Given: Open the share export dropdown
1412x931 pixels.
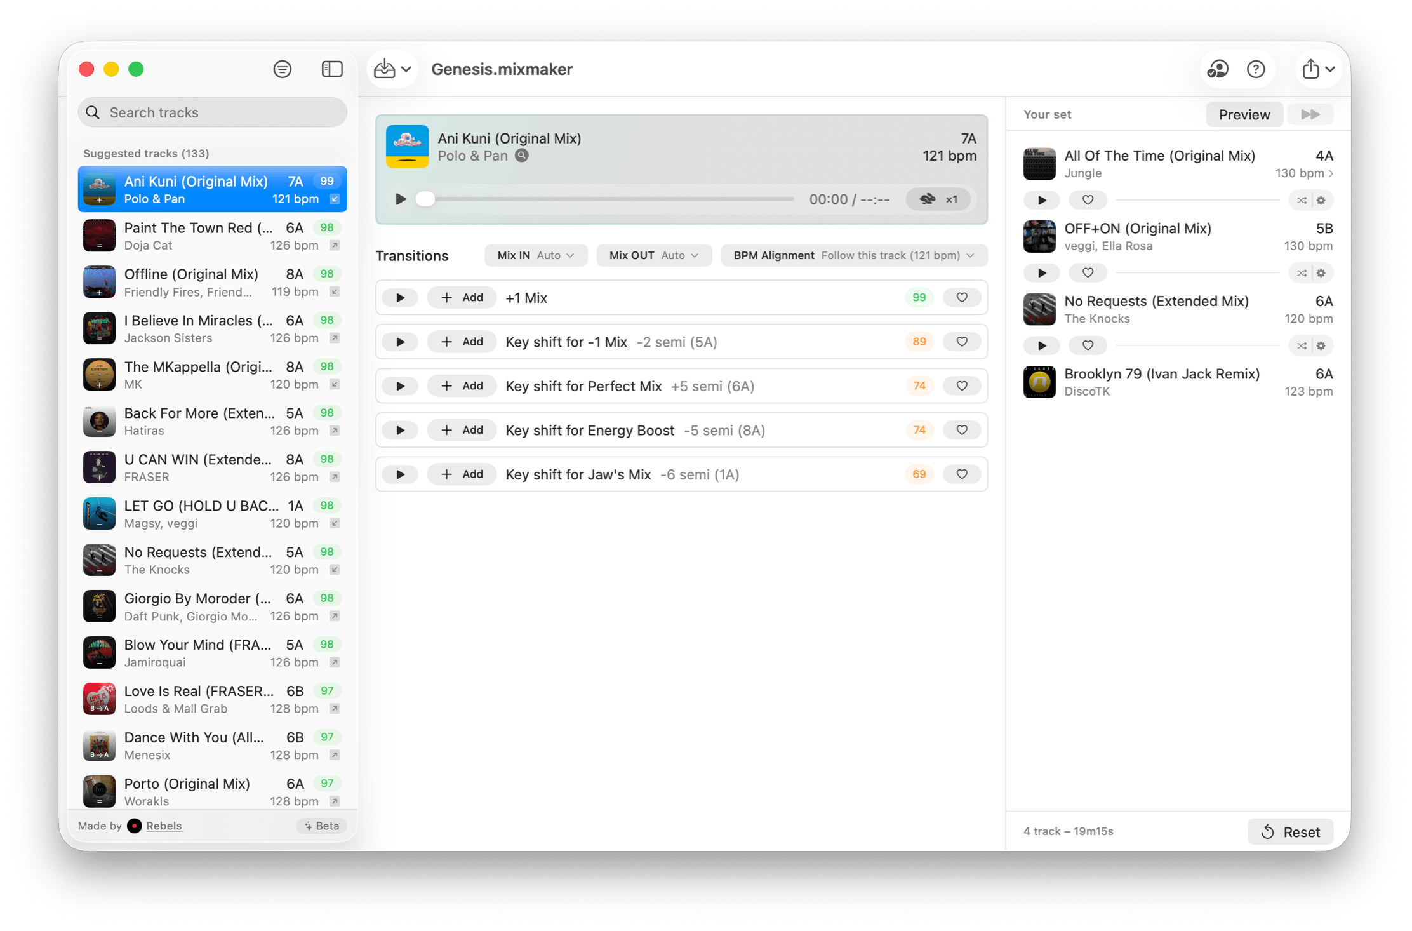Looking at the screenshot, I should [x=1317, y=69].
